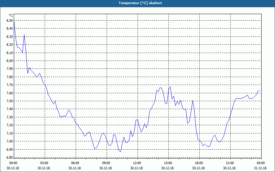Screen dimensions: 275x172
Task: Select the 06:00 time axis label
Action: 75,163
